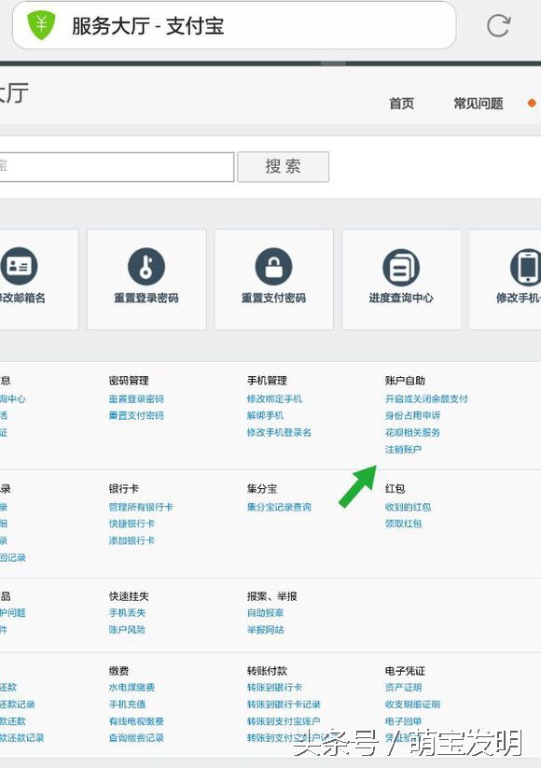Open 花呗相关服务 link
The height and width of the screenshot is (768, 541).
412,432
